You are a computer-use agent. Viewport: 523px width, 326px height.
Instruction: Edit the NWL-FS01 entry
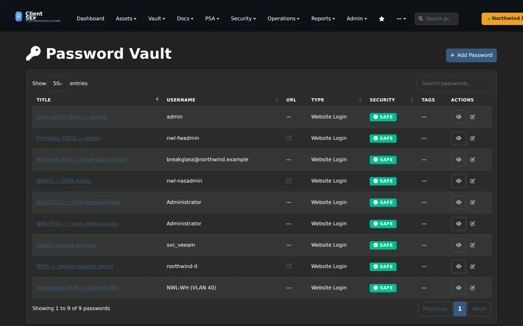tap(473, 224)
